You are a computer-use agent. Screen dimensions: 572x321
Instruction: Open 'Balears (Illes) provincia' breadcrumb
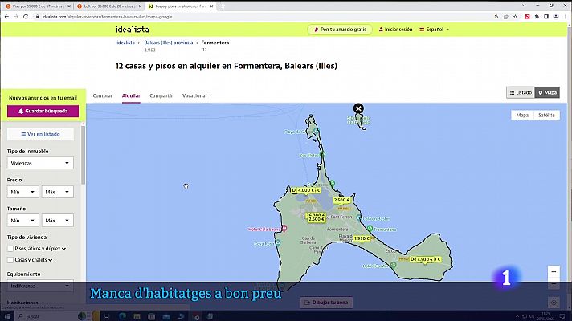click(x=169, y=43)
